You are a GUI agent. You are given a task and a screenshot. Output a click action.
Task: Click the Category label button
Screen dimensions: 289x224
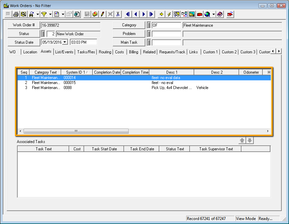[x=129, y=25]
